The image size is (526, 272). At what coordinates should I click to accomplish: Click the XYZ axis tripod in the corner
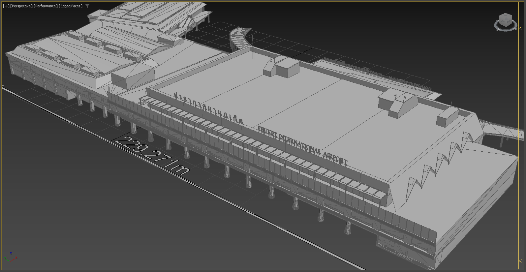point(10,257)
